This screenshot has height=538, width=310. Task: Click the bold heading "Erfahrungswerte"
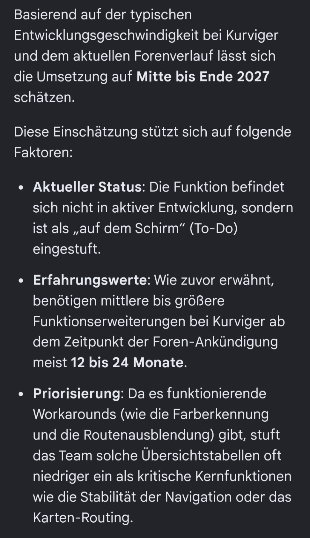coord(90,280)
